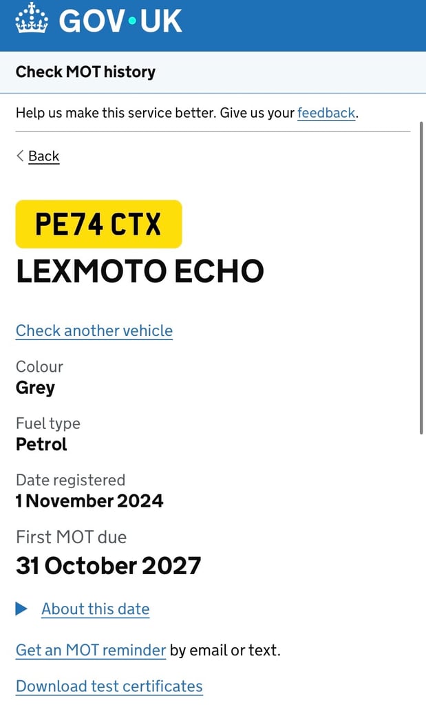Click the Grey colour value
Viewport: 426px width, 705px height.
pos(35,388)
